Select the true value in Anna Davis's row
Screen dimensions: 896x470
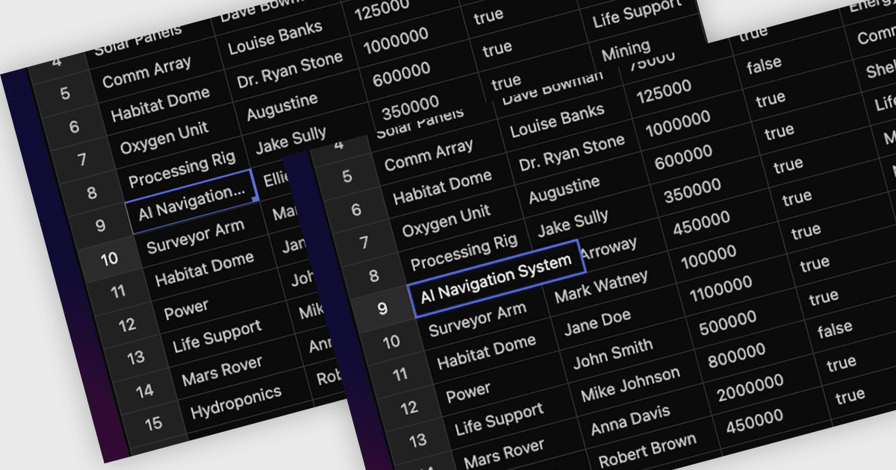(841, 363)
